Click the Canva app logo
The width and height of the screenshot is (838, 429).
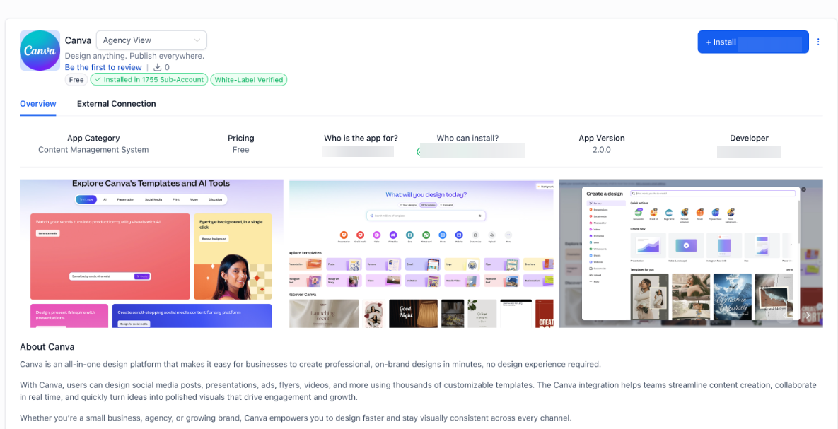tap(40, 51)
